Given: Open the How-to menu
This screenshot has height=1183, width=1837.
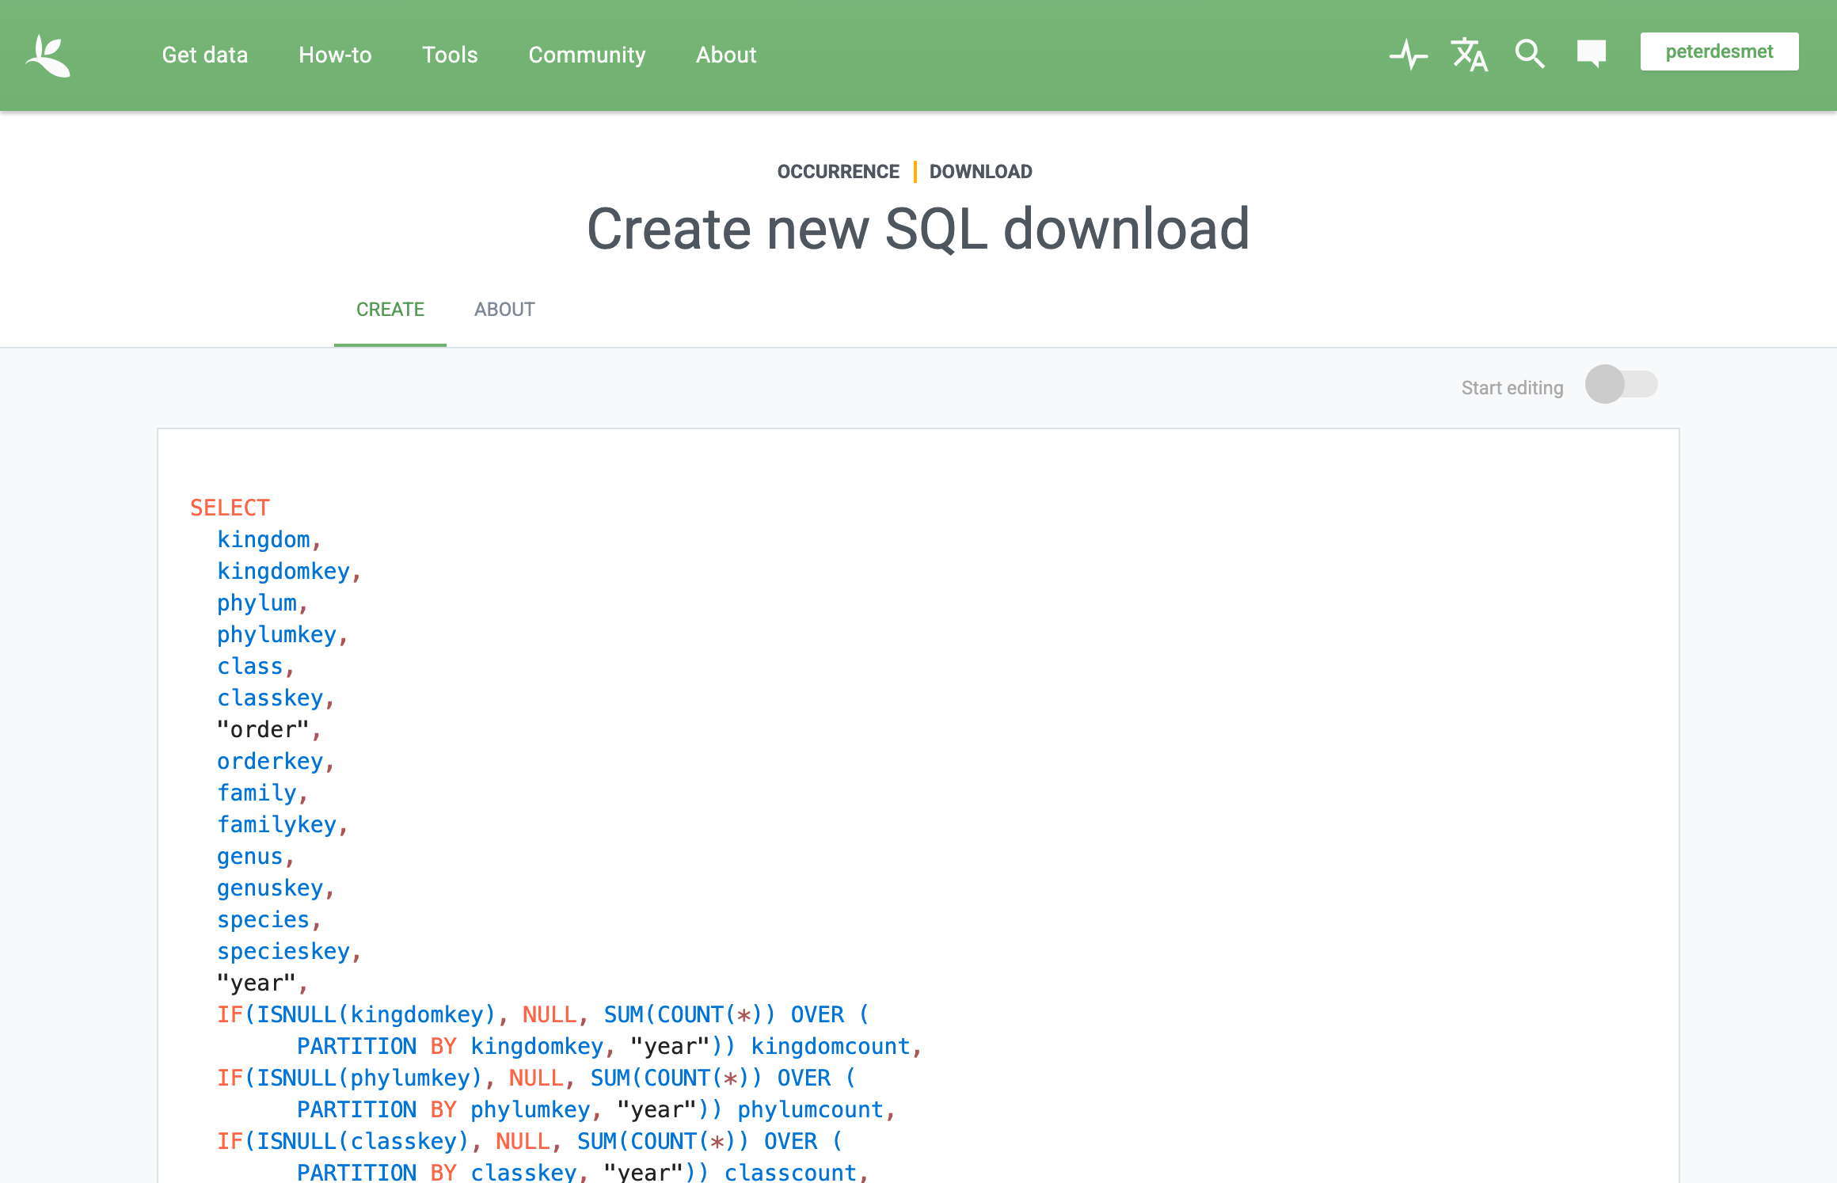Looking at the screenshot, I should click(x=335, y=55).
